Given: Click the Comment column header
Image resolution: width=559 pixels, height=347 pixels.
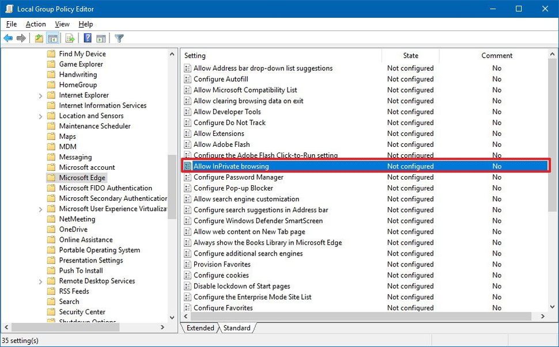Looking at the screenshot, I should [x=497, y=55].
